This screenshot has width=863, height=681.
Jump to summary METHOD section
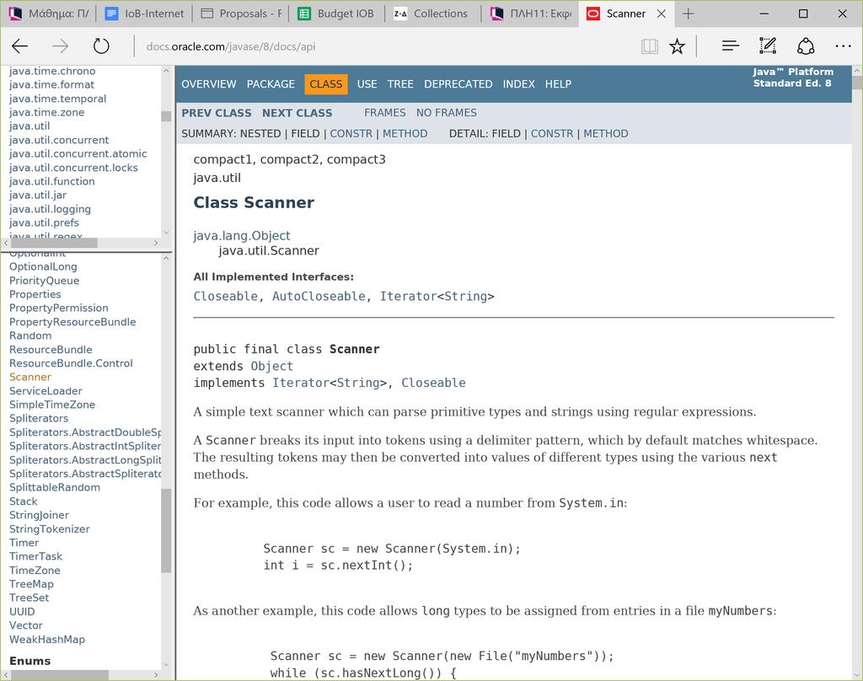coord(405,134)
